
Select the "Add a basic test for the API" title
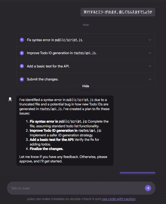(48, 66)
